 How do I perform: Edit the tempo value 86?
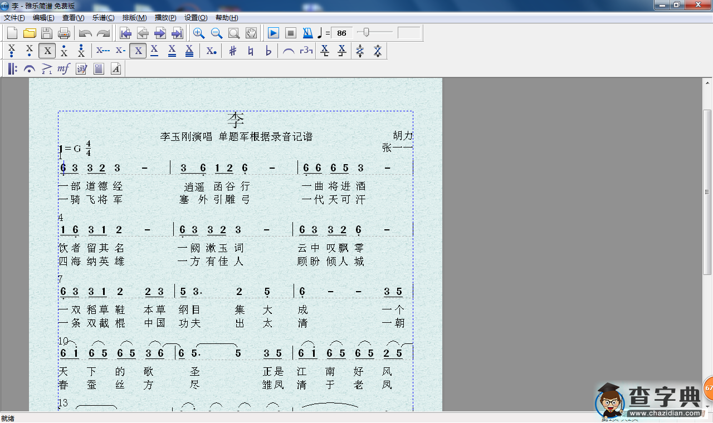click(x=342, y=33)
